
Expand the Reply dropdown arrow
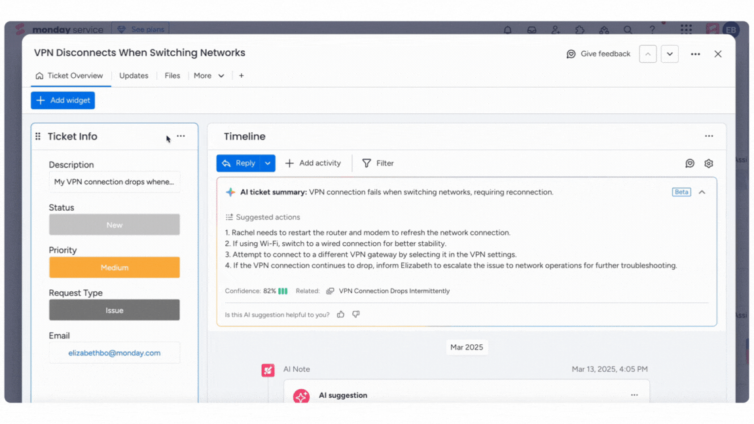point(268,163)
